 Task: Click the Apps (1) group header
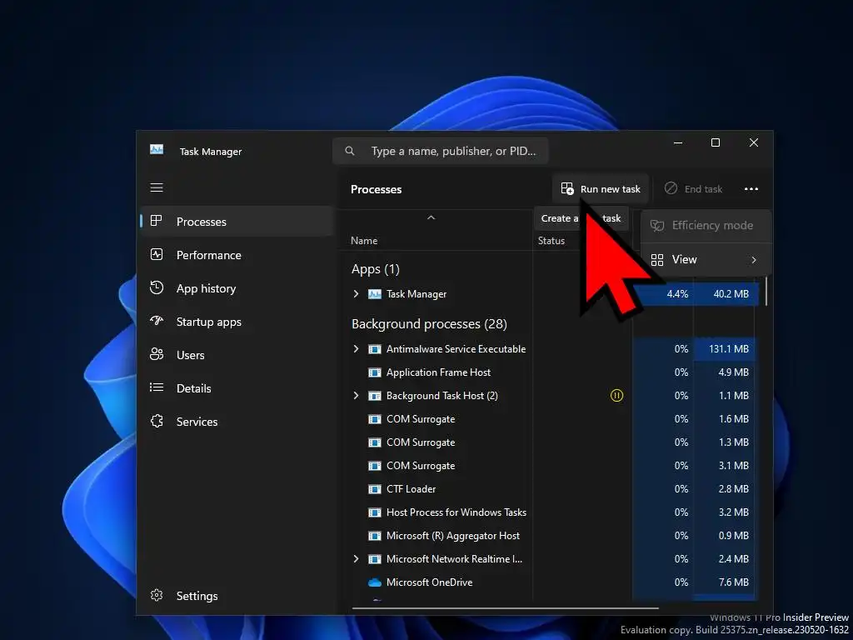pyautogui.click(x=376, y=269)
